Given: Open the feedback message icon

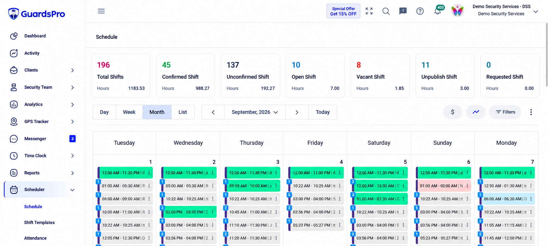Looking at the screenshot, I should (403, 11).
